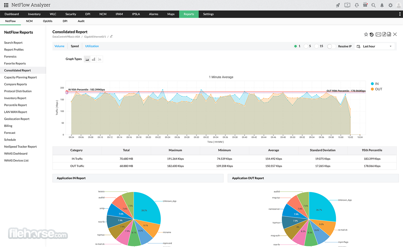Open Search Report in sidebar

13,43
